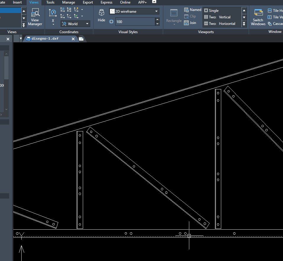The width and height of the screenshot is (283, 261).
Task: Click Switch Windows
Action: coord(258,17)
